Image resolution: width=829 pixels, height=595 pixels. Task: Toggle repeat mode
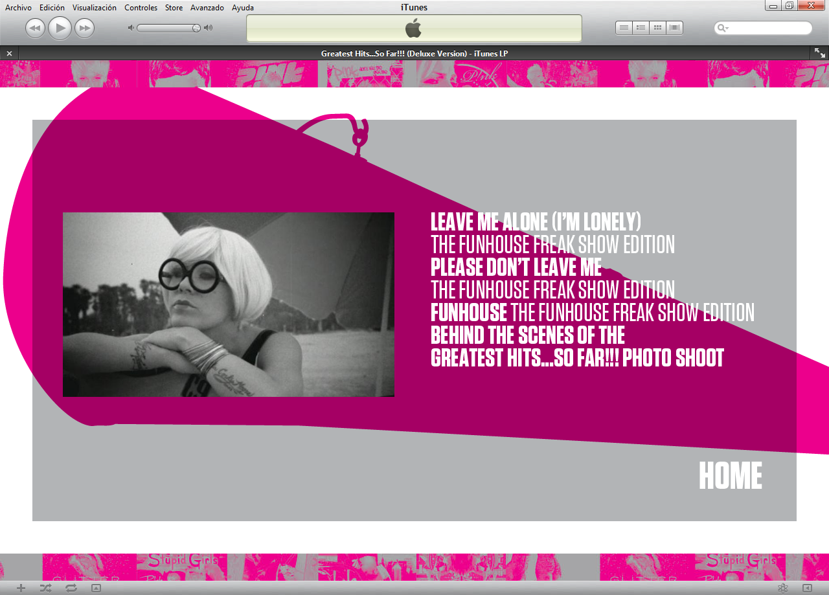[x=71, y=588]
